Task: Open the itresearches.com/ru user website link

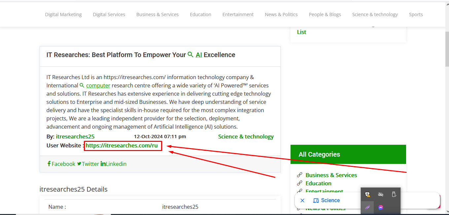Action: 122,145
